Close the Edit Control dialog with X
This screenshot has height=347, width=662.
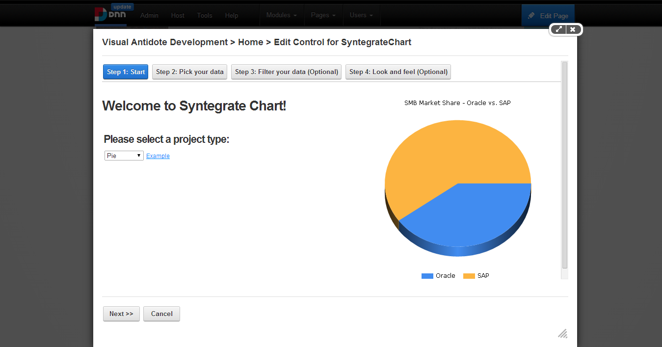click(x=573, y=29)
